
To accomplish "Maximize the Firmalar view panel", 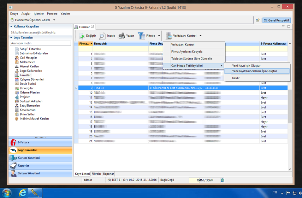I will tap(289, 26).
